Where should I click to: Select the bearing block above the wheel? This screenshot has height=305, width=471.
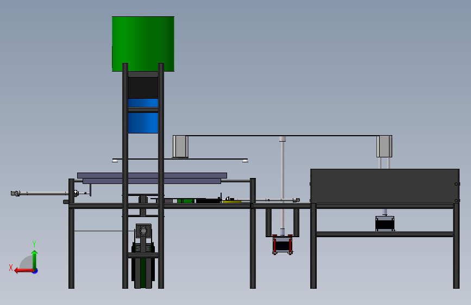click(x=143, y=231)
